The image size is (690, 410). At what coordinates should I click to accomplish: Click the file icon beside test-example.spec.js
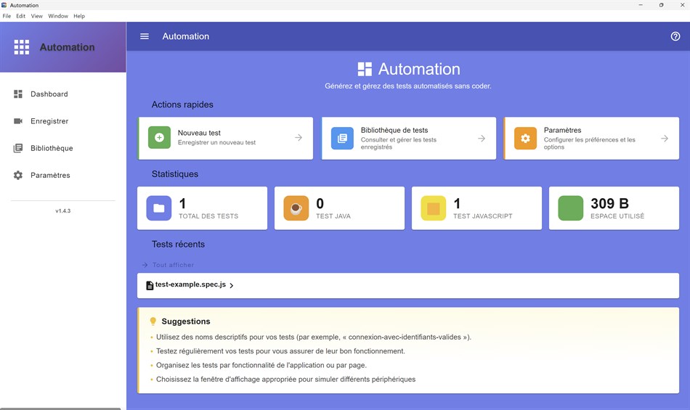pyautogui.click(x=150, y=286)
